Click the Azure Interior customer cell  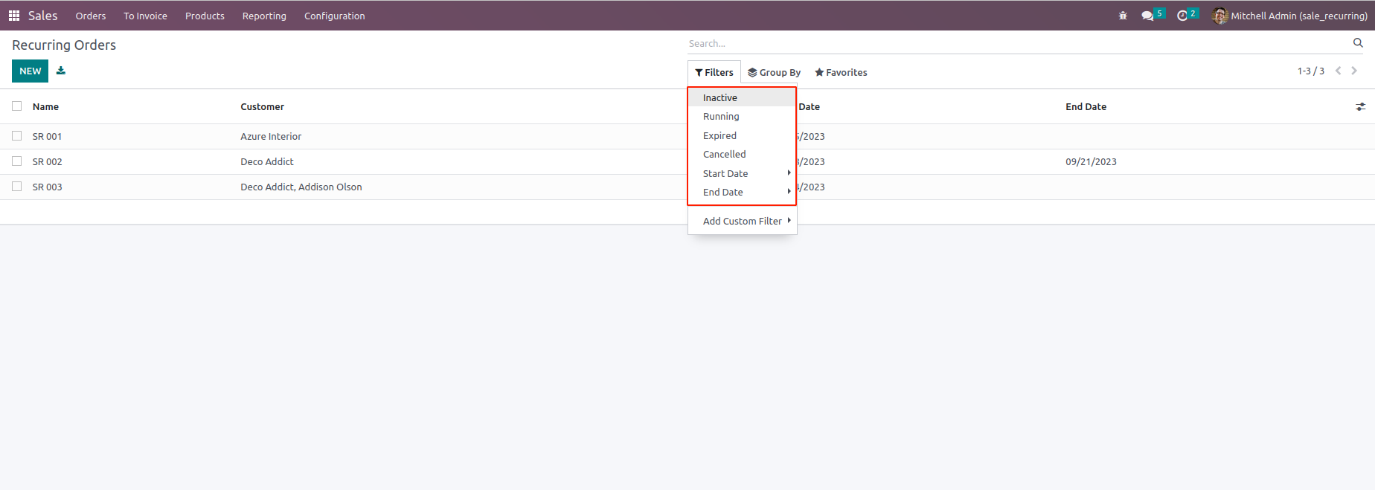271,136
